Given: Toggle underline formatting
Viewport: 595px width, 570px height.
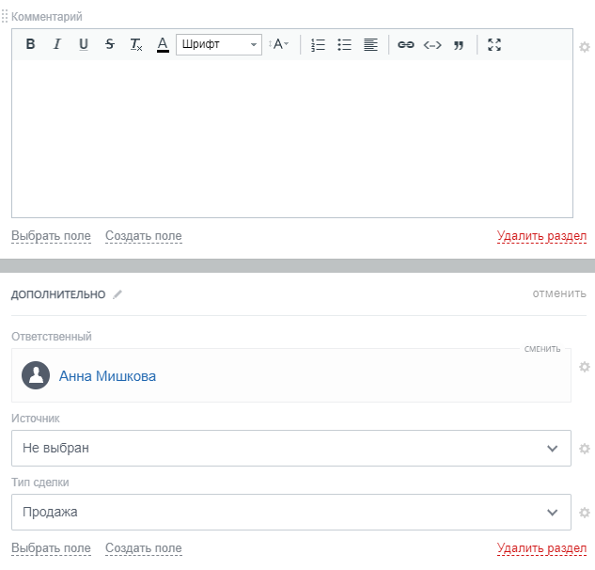Looking at the screenshot, I should pos(83,44).
